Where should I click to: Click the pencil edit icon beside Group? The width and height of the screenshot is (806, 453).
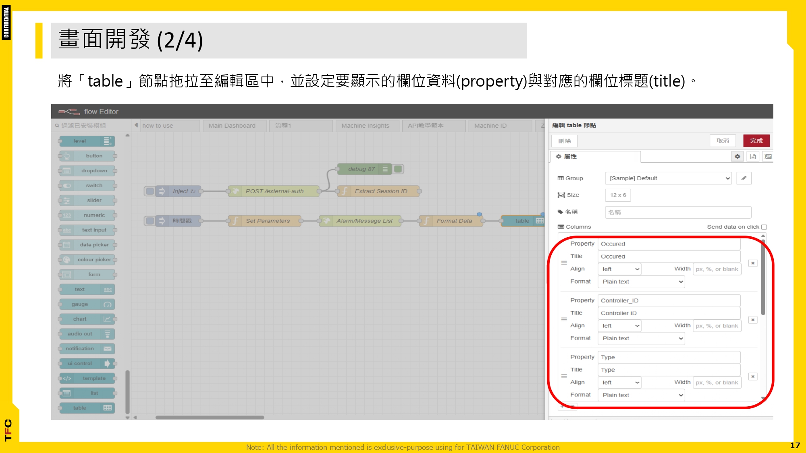point(744,178)
